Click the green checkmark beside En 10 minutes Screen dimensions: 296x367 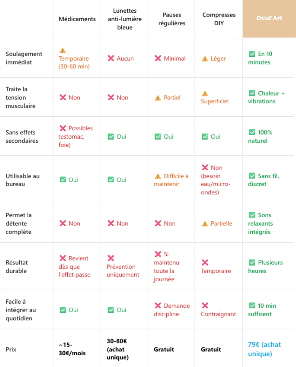(x=252, y=54)
